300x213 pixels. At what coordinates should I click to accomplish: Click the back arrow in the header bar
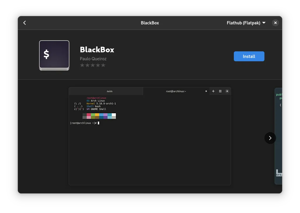pyautogui.click(x=24, y=23)
